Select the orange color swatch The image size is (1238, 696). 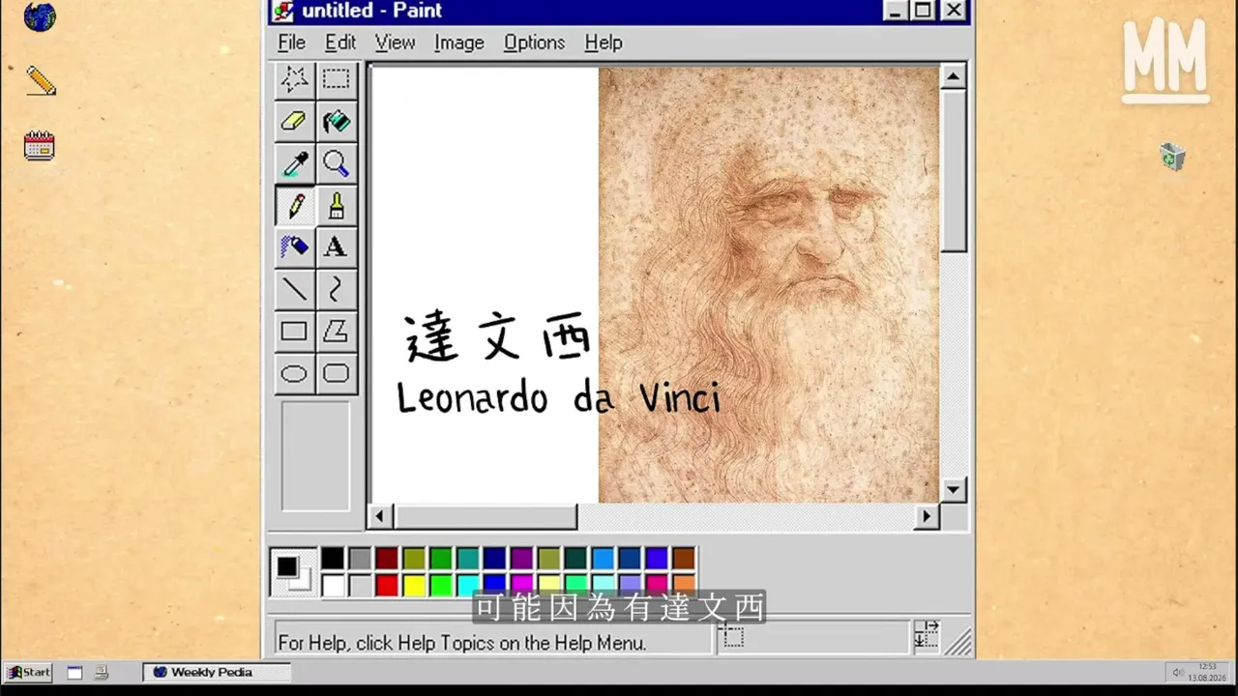tap(684, 584)
